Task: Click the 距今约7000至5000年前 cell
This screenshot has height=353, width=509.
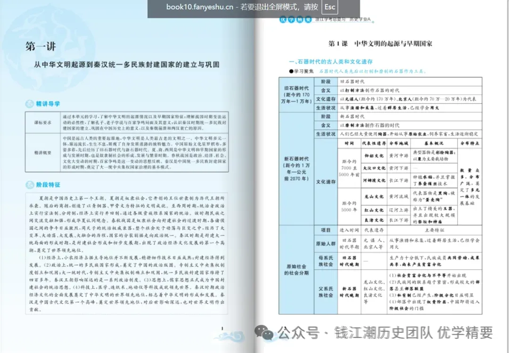Action: tap(349, 168)
